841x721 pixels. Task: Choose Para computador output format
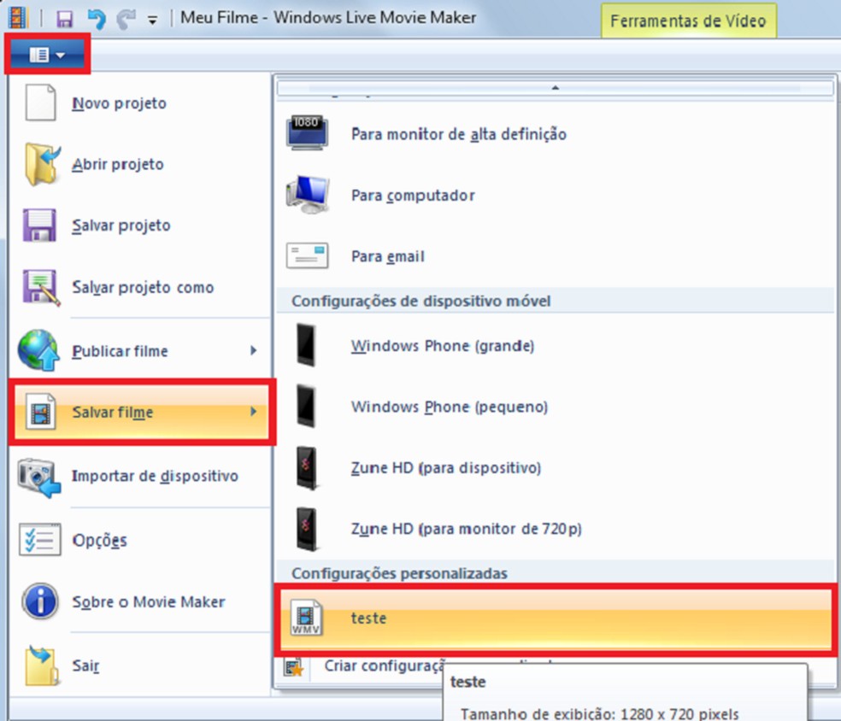[x=413, y=195]
